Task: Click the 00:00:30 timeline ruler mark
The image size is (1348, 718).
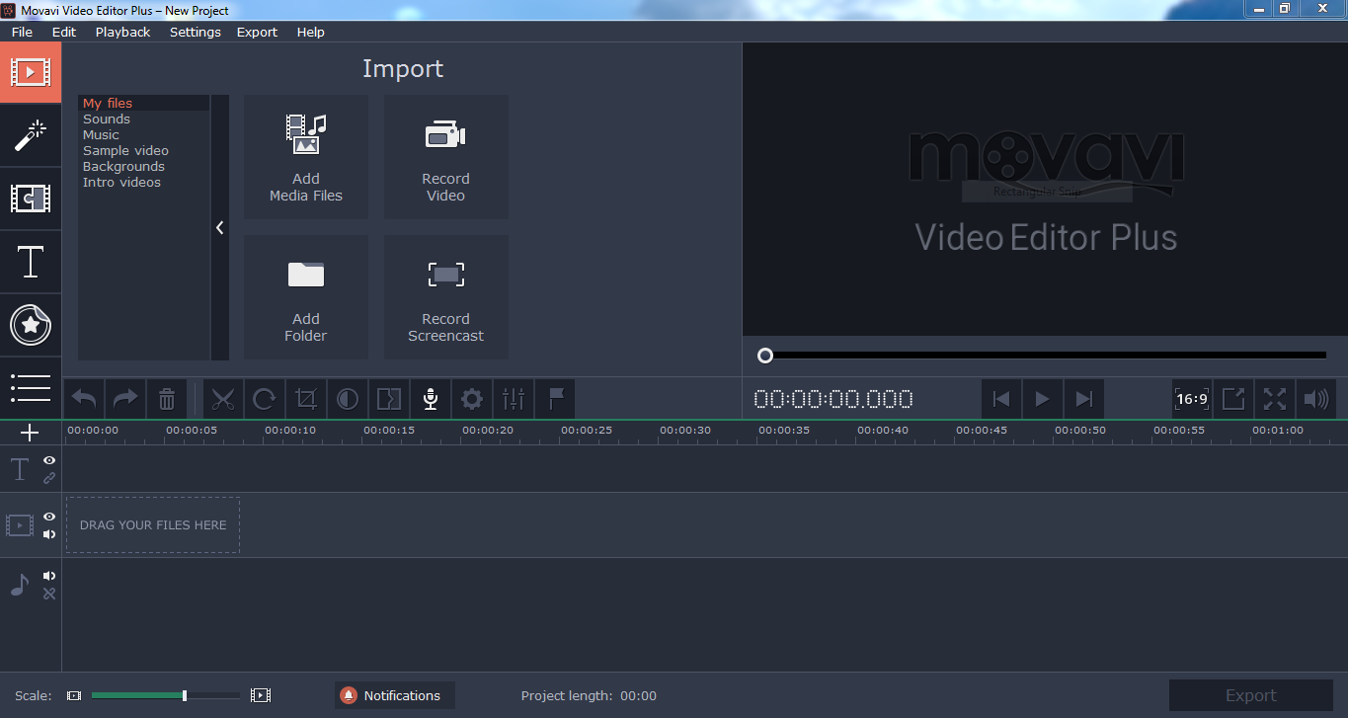Action: tap(685, 431)
